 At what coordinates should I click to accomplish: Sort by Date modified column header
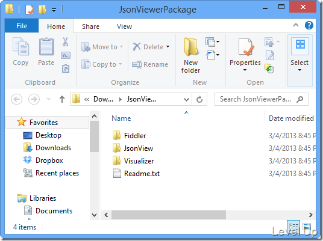pyautogui.click(x=291, y=118)
